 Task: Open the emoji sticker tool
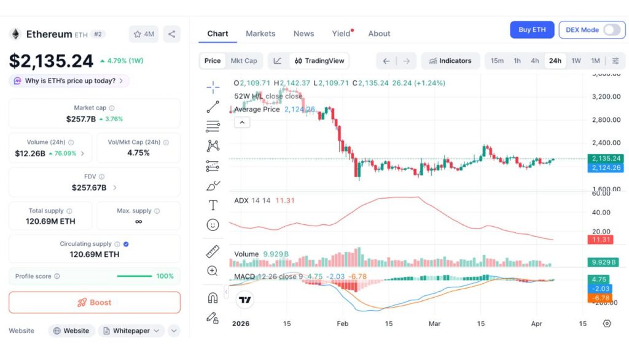pyautogui.click(x=213, y=224)
